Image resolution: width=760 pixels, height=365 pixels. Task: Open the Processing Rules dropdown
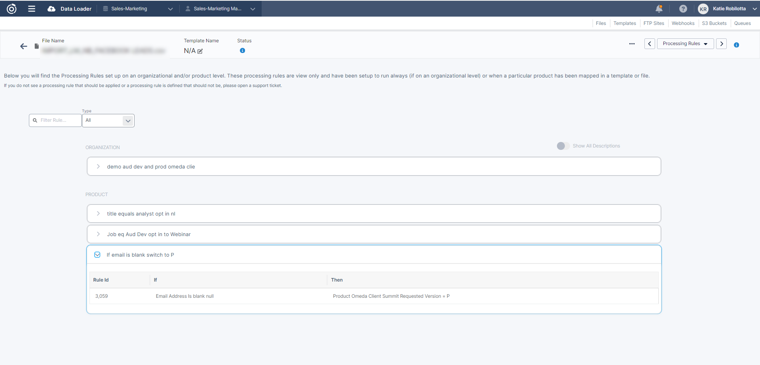685,43
